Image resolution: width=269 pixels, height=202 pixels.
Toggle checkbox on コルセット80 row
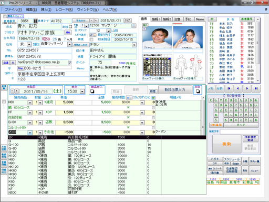click(153, 127)
